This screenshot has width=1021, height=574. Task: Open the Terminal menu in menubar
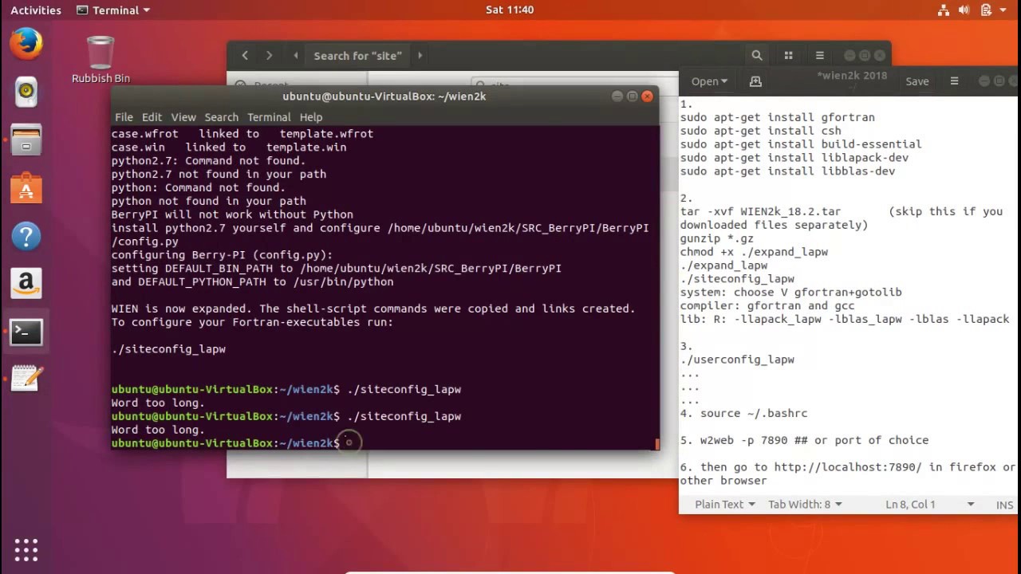click(269, 117)
